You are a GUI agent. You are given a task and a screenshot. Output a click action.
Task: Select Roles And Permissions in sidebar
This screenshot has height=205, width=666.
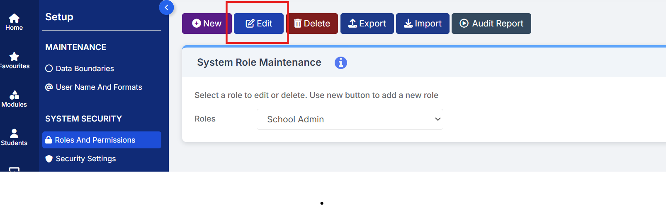pos(95,140)
